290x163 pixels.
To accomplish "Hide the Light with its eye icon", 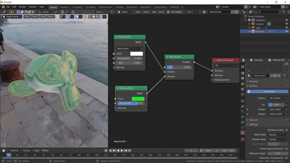I will [x=286, y=28].
